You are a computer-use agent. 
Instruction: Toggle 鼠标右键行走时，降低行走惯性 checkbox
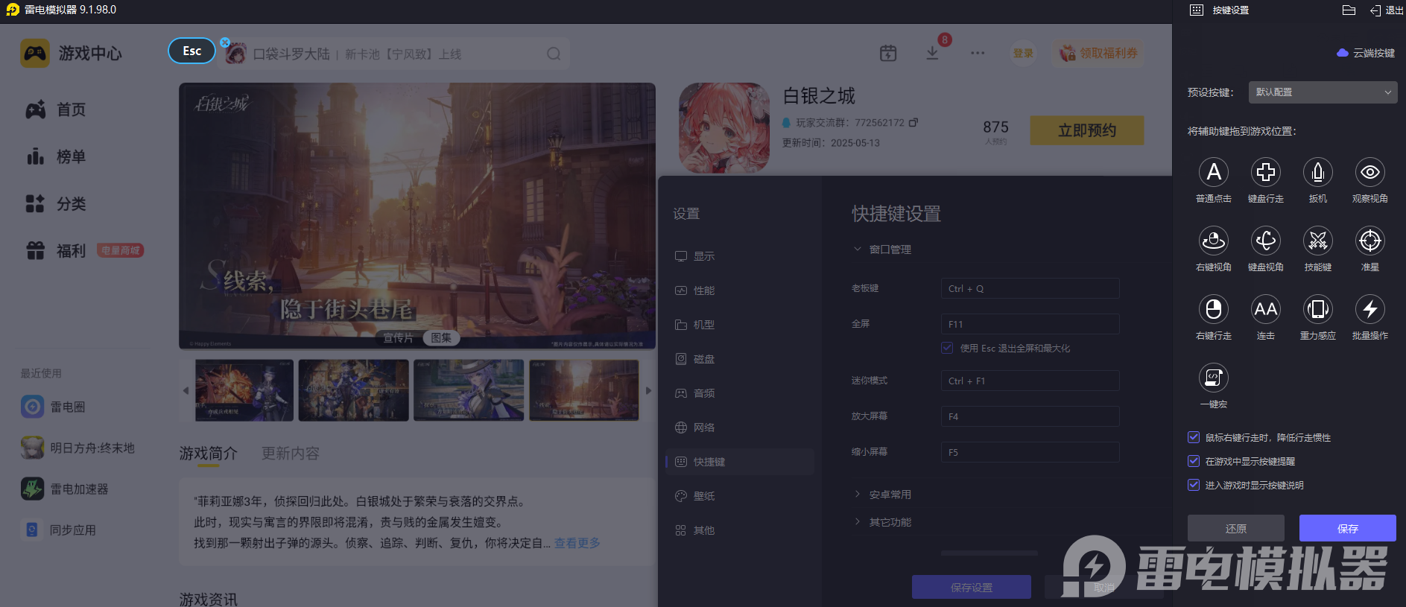click(x=1194, y=437)
